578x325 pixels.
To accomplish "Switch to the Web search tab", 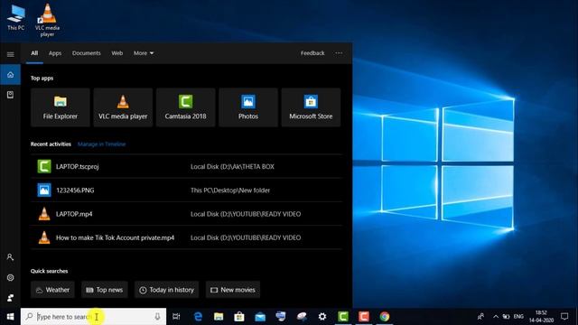I will (117, 53).
